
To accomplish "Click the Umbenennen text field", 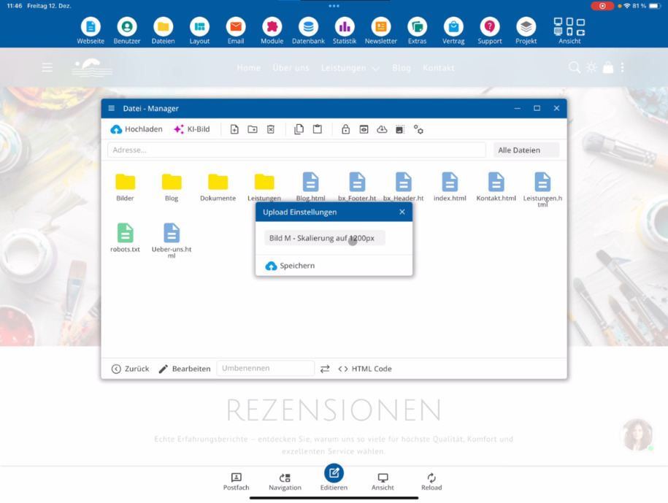I will click(266, 369).
